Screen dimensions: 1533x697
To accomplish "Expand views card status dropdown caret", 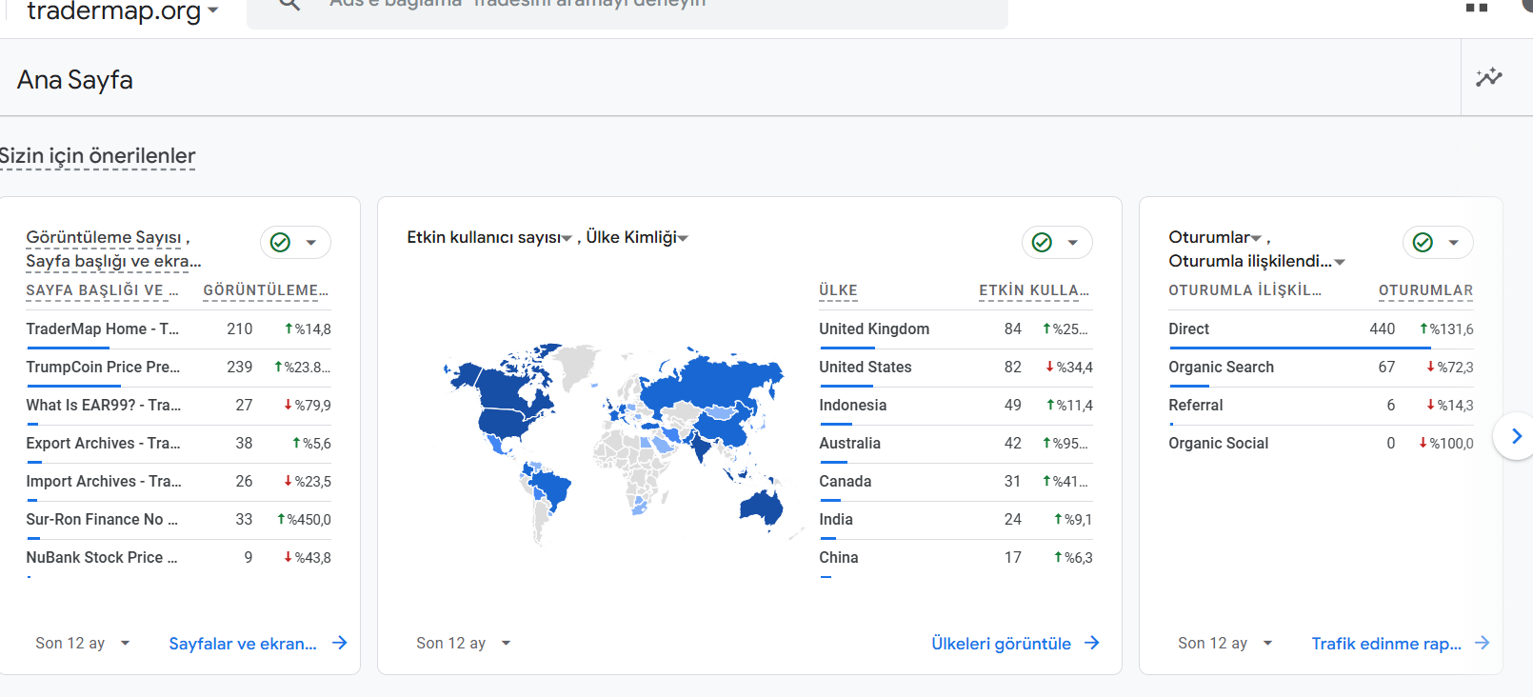I will click(x=311, y=243).
